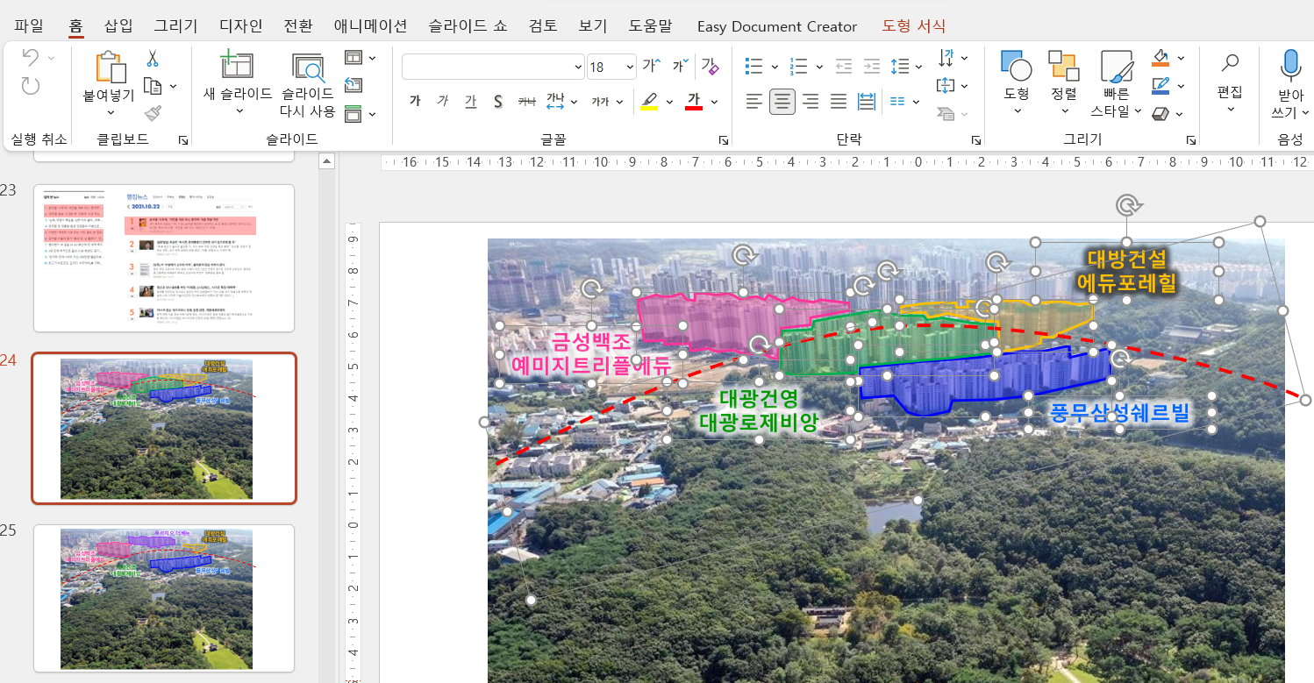This screenshot has height=683, width=1314.
Task: Click the add columns icon
Action: tap(897, 102)
